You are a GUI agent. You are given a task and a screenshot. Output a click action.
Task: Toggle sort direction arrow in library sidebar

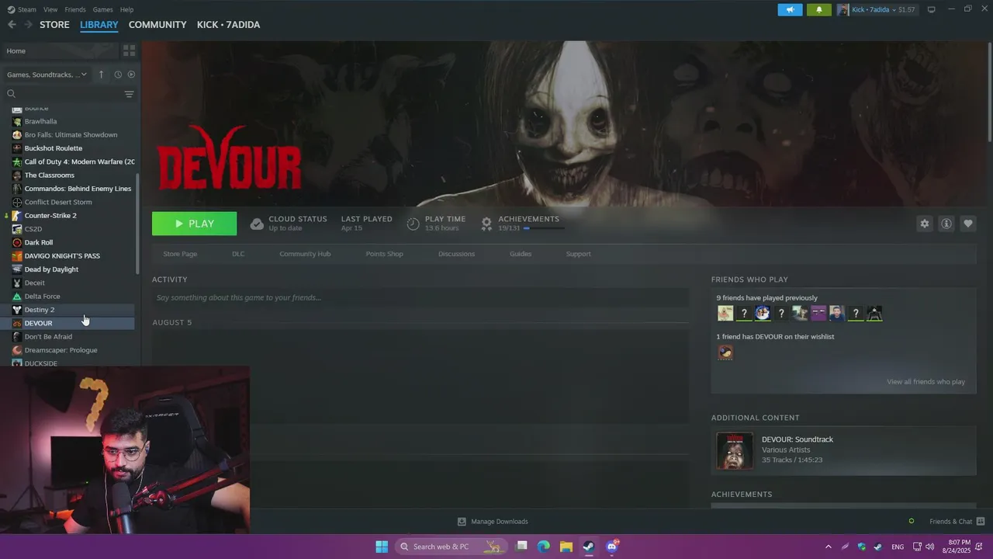(x=102, y=75)
